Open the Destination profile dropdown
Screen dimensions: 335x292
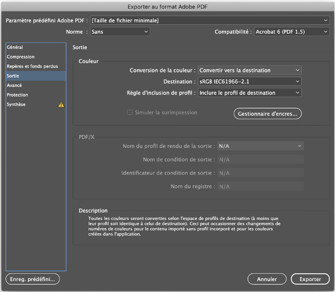coord(250,81)
